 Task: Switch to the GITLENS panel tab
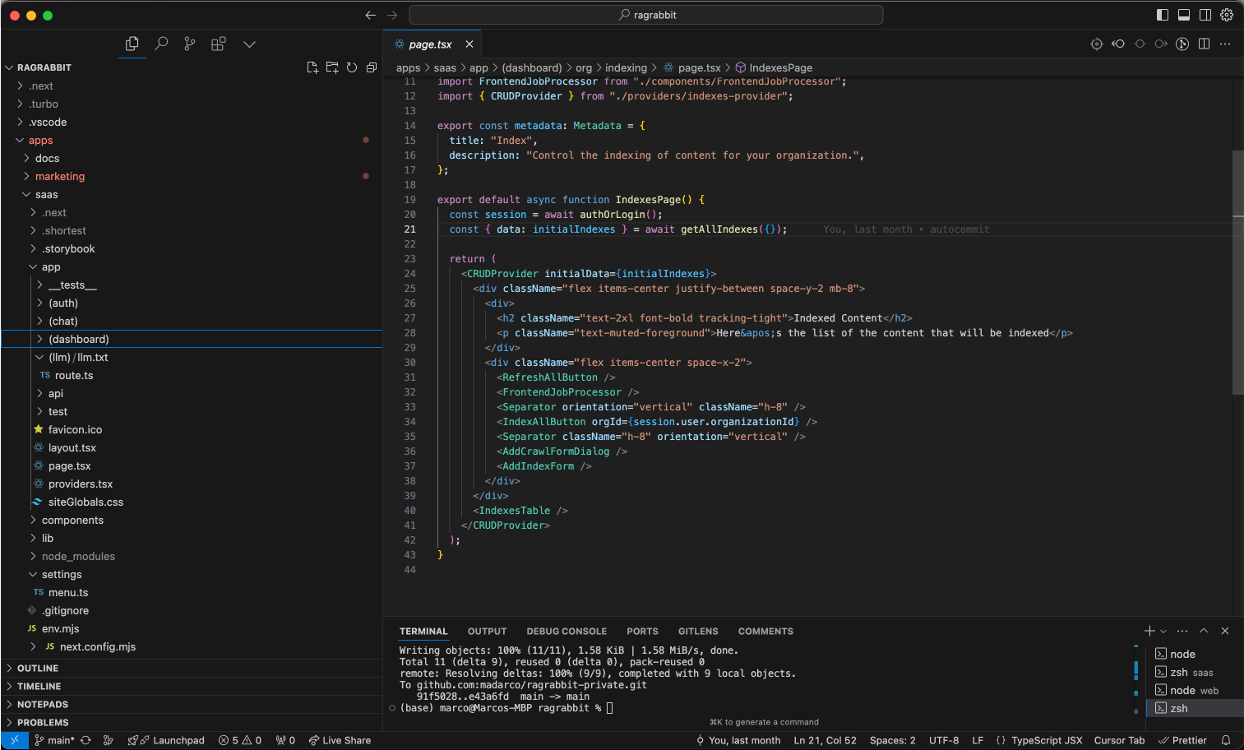(x=698, y=632)
